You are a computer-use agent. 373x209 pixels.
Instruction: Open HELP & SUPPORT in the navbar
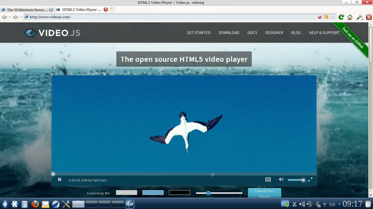tap(324, 33)
